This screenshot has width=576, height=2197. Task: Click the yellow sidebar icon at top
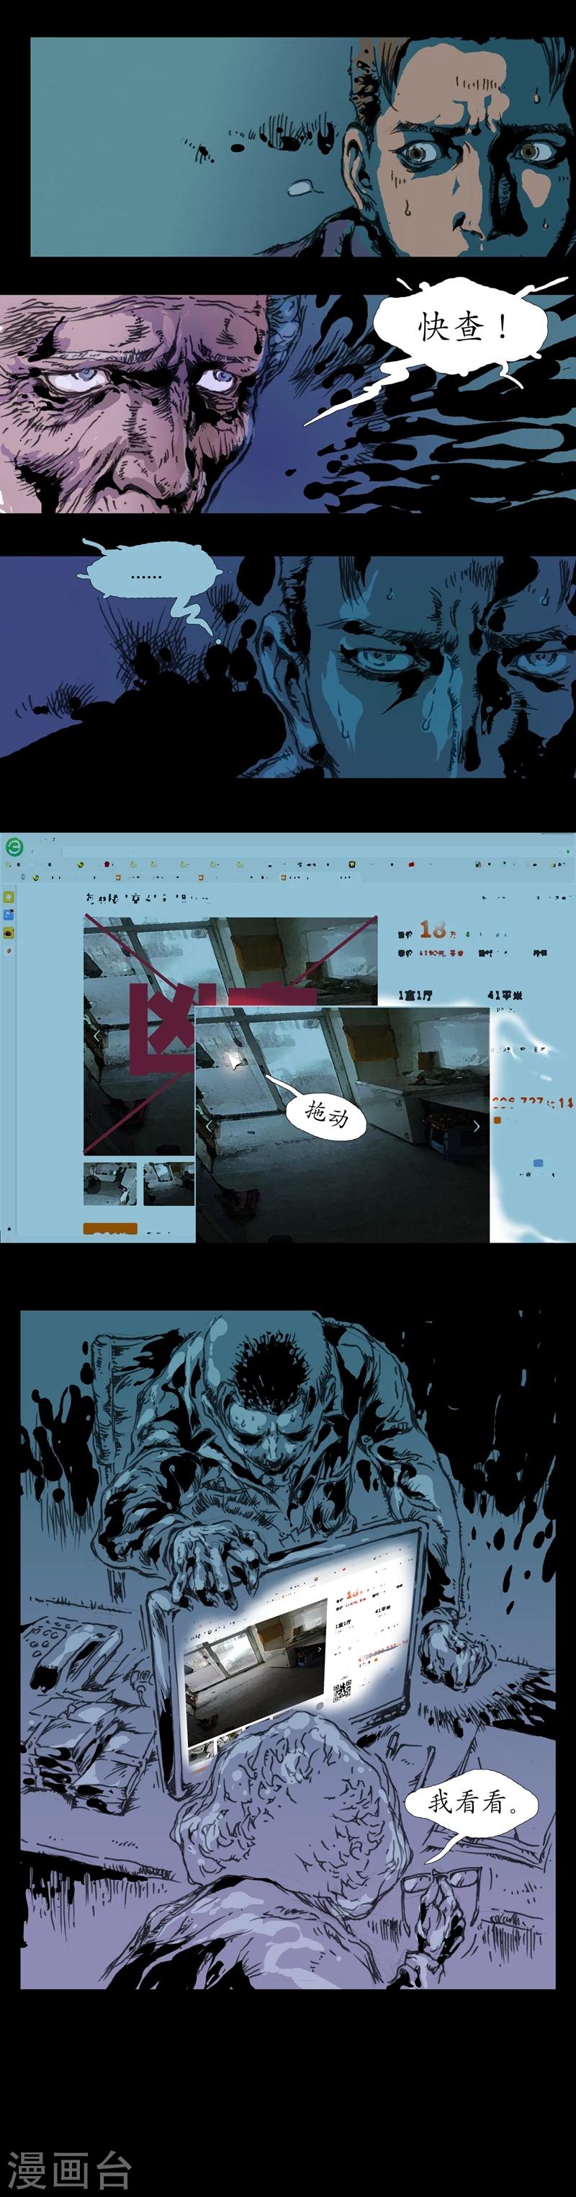coord(9,897)
